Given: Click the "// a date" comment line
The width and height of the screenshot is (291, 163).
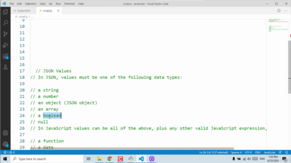Looking at the screenshot, I should point(42,147).
